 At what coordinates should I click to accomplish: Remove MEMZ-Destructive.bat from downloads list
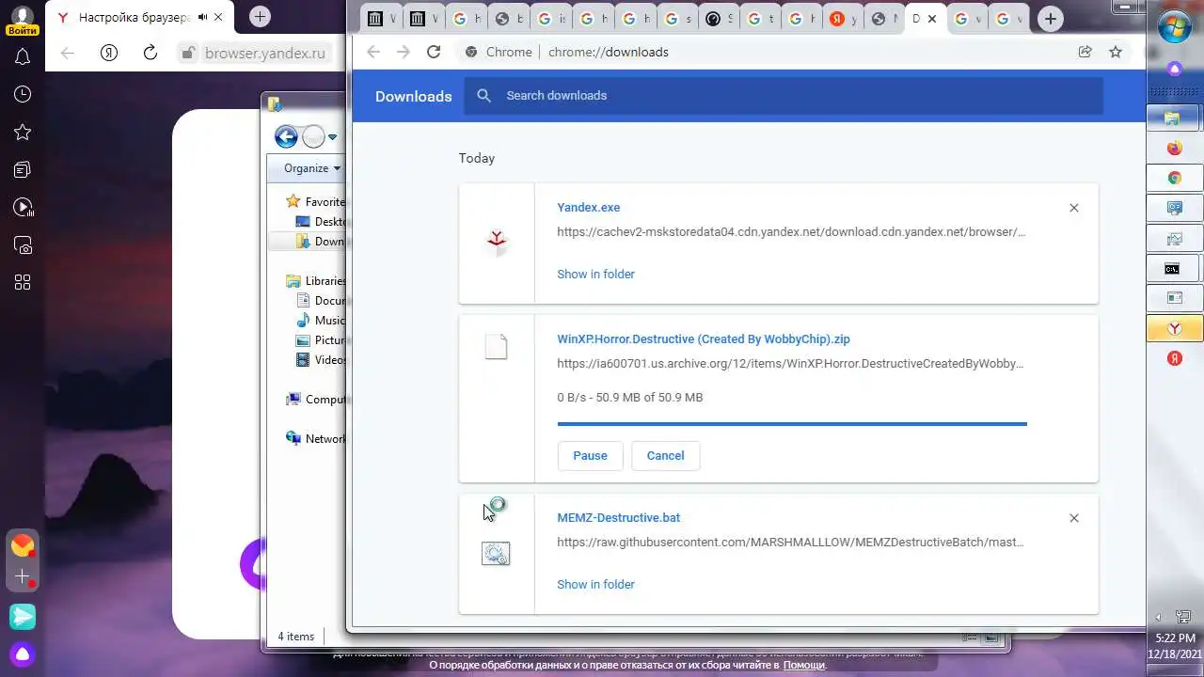pyautogui.click(x=1074, y=518)
